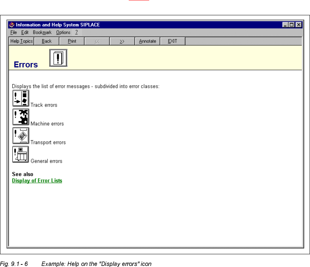Image resolution: width=310 pixels, height=267 pixels.
Task: Follow the Display of Error Lists link
Action: 37,181
